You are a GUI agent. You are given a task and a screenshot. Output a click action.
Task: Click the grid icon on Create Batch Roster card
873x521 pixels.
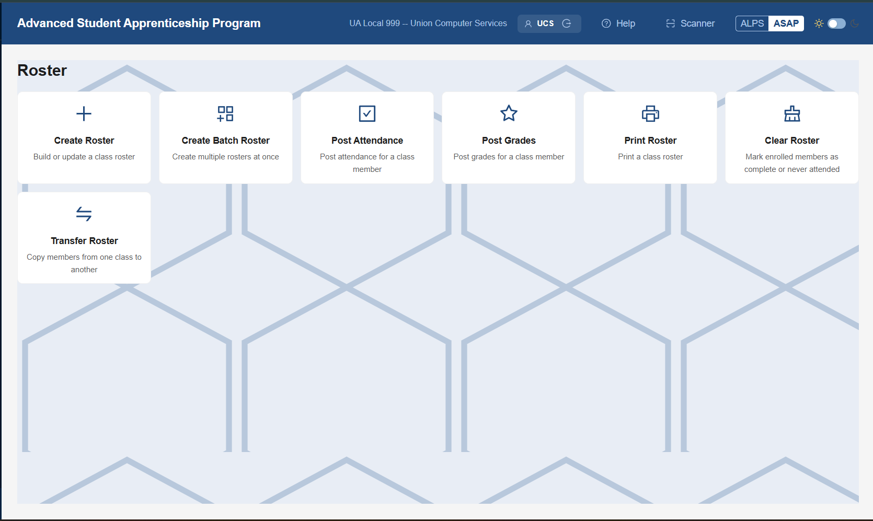tap(225, 113)
